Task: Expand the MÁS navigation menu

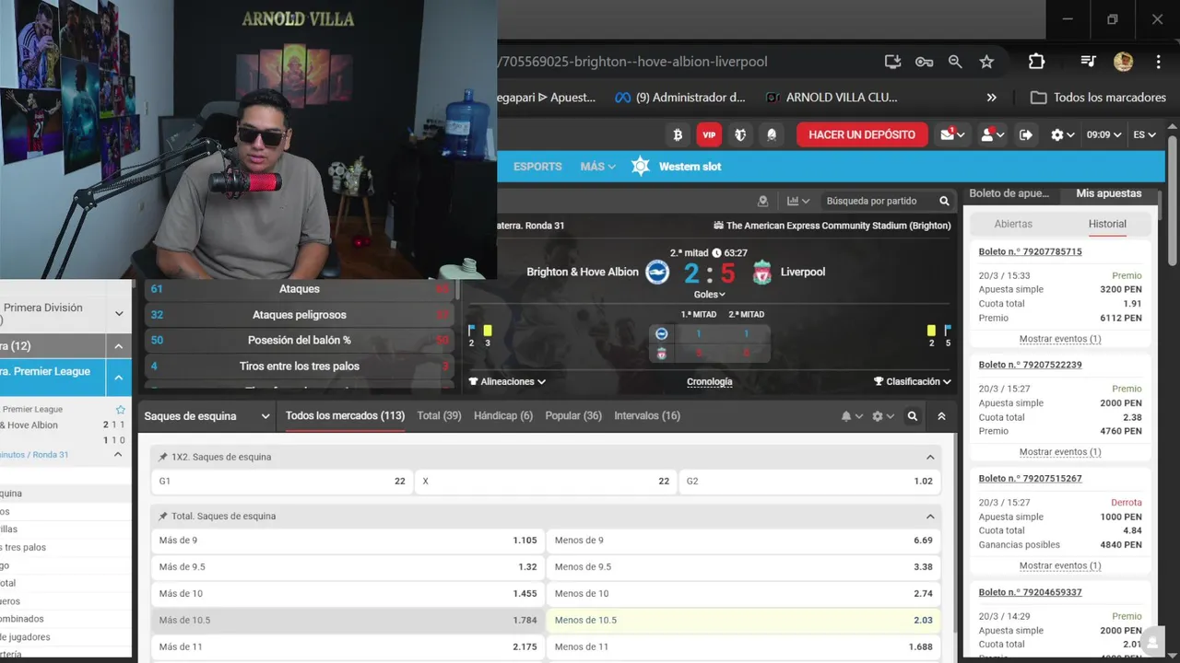Action: coord(597,167)
